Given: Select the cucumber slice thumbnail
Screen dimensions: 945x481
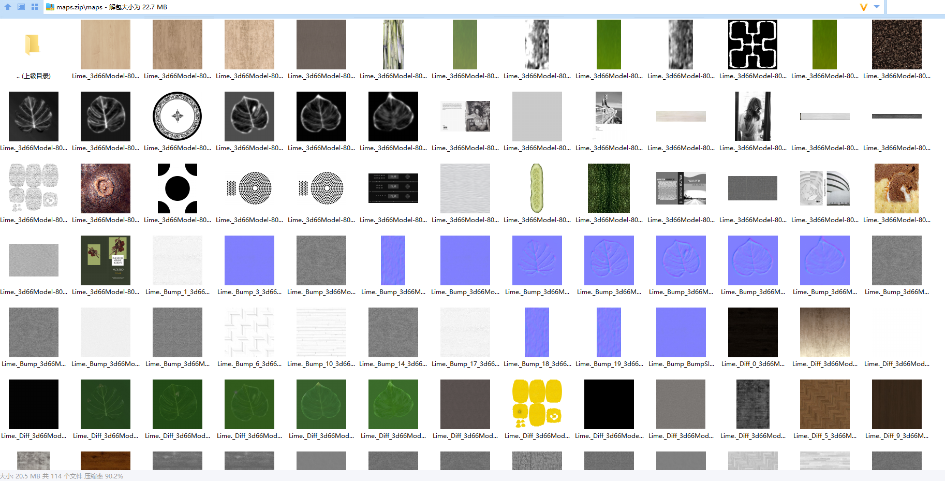Looking at the screenshot, I should coord(537,188).
